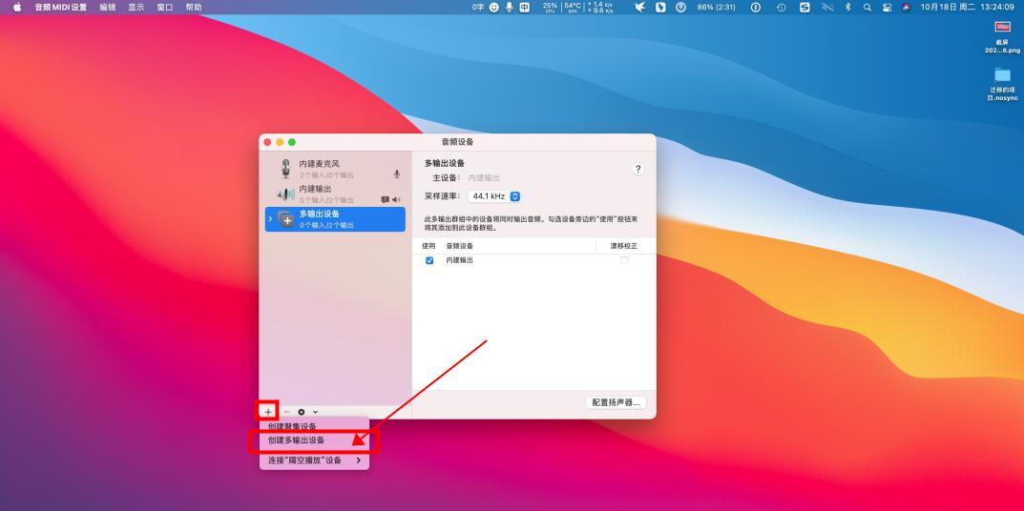This screenshot has width=1024, height=511.
Task: Open the 显示 menu
Action: (136, 8)
